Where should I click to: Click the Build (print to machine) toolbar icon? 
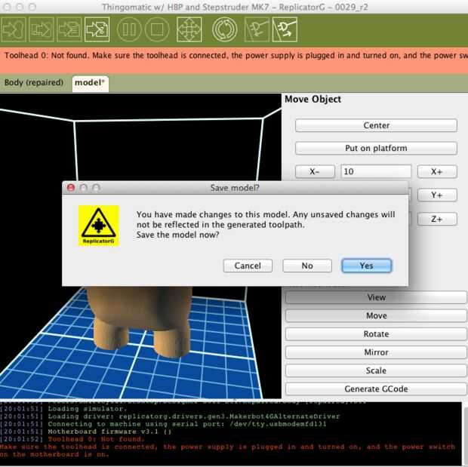(13, 29)
